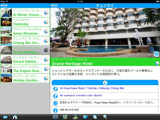Tap the phone icon to call hotel
The width and height of the screenshot is (160, 120).
55,110
